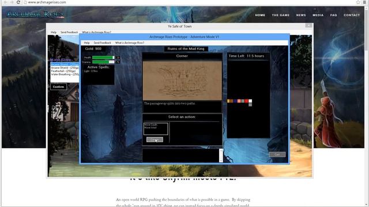
Task: Click the Stamina progress bar
Action: 103,62
